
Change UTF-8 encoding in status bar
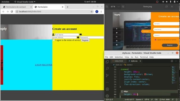coord(147,100)
